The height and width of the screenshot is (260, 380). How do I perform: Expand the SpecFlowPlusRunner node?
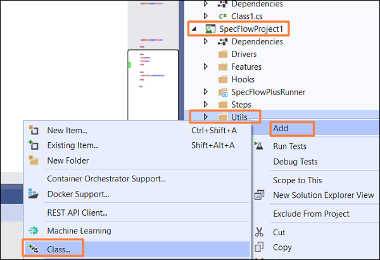pyautogui.click(x=205, y=92)
